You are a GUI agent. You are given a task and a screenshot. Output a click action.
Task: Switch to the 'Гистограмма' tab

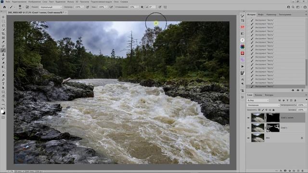[x=285, y=14]
